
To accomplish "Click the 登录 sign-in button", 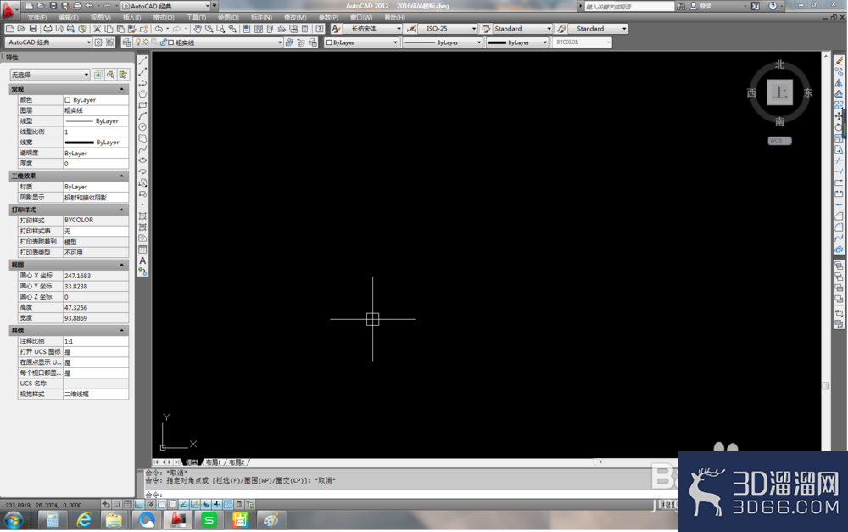I will pyautogui.click(x=701, y=6).
